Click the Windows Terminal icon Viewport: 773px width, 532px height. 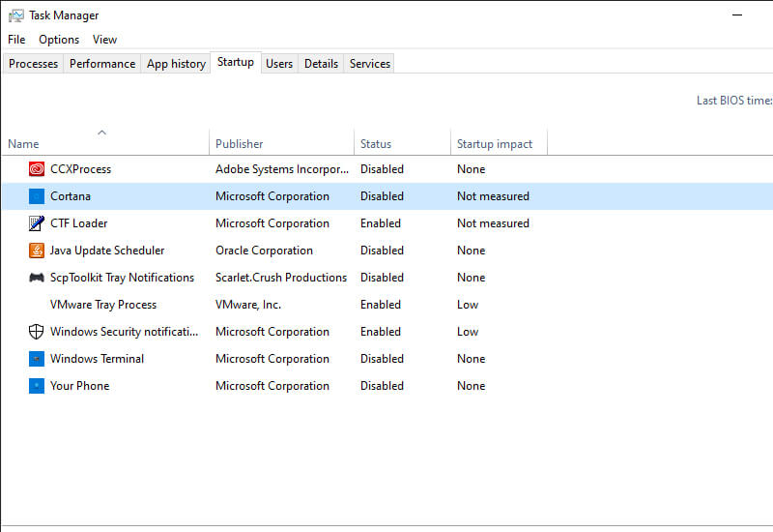tap(37, 359)
